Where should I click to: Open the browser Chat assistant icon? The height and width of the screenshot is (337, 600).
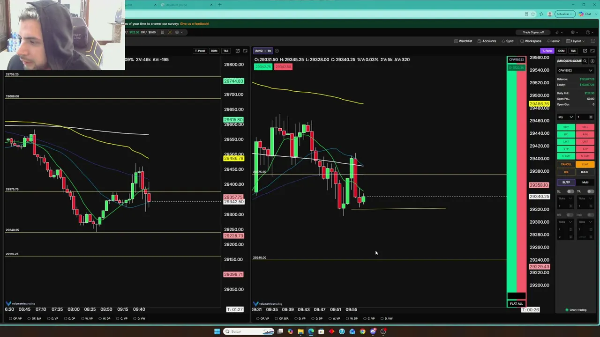585,14
